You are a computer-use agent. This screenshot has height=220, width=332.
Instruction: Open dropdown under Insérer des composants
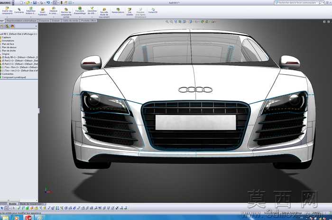point(7,17)
